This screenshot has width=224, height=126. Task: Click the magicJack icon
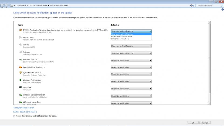[x=21, y=87]
